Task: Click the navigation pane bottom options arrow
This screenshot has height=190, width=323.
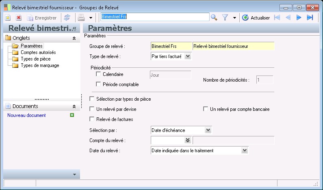Action: click(75, 175)
